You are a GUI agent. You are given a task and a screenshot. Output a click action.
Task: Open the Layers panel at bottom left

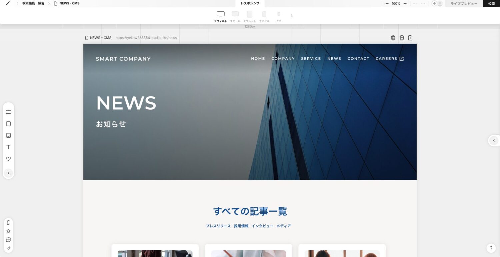[8, 231]
